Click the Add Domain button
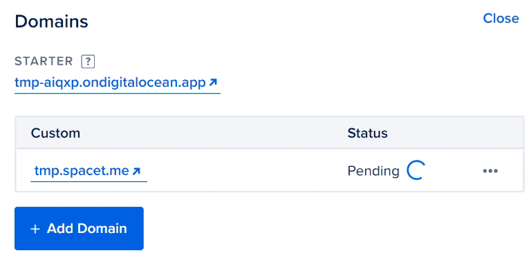The image size is (531, 264). click(x=79, y=229)
